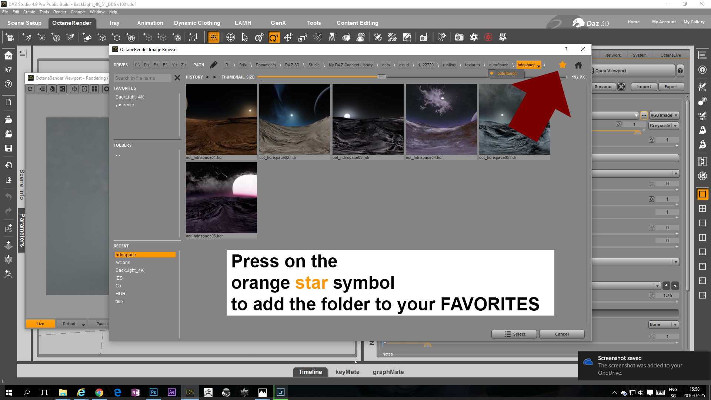Open the RGB Image type dropdown
The height and width of the screenshot is (400, 711).
pos(664,115)
